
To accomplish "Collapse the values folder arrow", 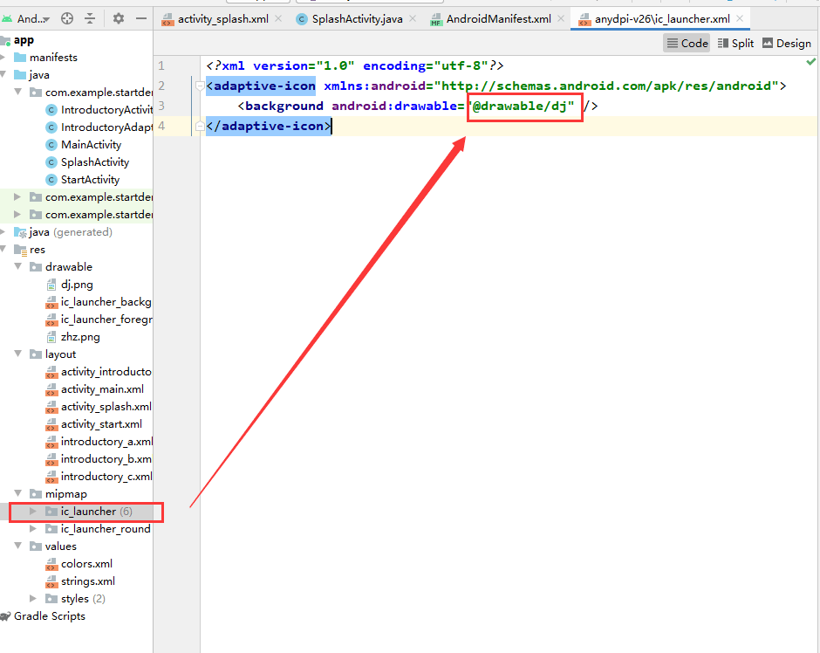I will point(17,546).
